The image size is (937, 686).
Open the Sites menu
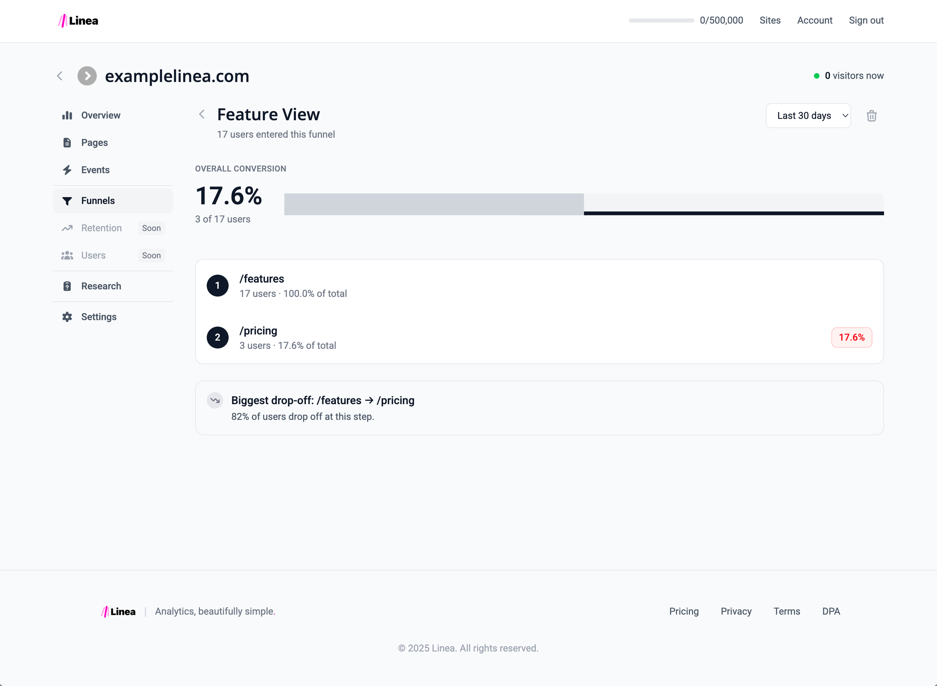770,20
